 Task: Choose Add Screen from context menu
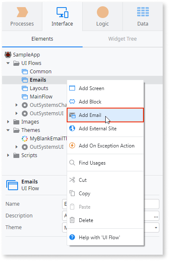click(x=105, y=88)
